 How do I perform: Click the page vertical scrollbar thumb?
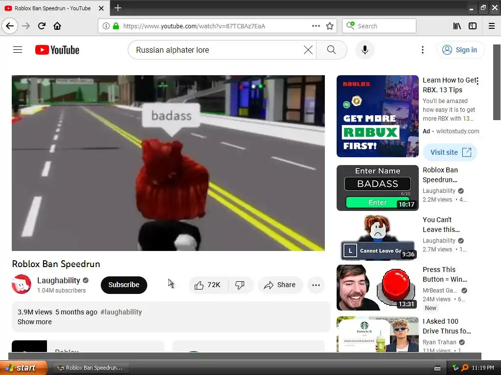[497, 82]
